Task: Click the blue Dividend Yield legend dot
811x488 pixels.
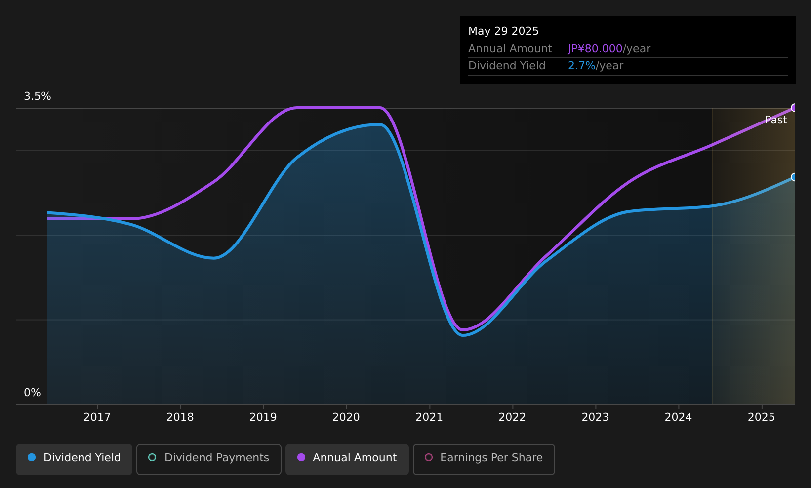Action: [x=32, y=457]
